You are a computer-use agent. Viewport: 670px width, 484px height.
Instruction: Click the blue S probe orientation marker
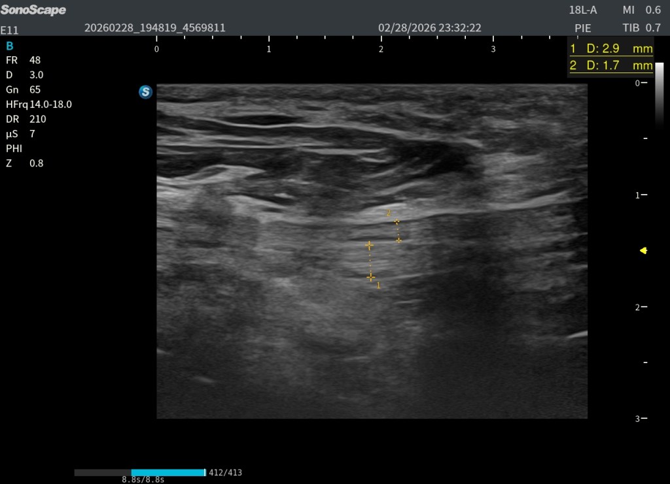(x=145, y=92)
